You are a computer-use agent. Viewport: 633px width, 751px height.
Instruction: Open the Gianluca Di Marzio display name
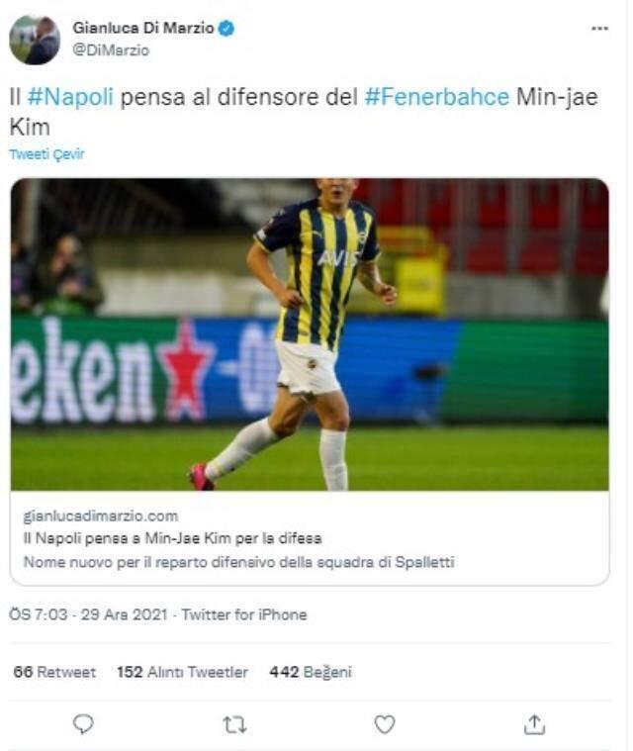pyautogui.click(x=143, y=29)
